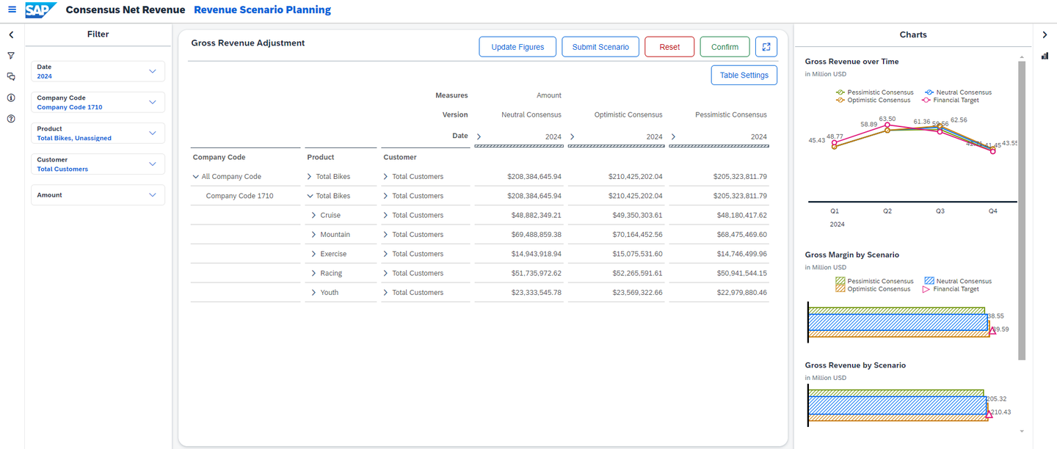This screenshot has height=449, width=1057.
Task: Expand the Cruise product row
Action: pyautogui.click(x=314, y=215)
